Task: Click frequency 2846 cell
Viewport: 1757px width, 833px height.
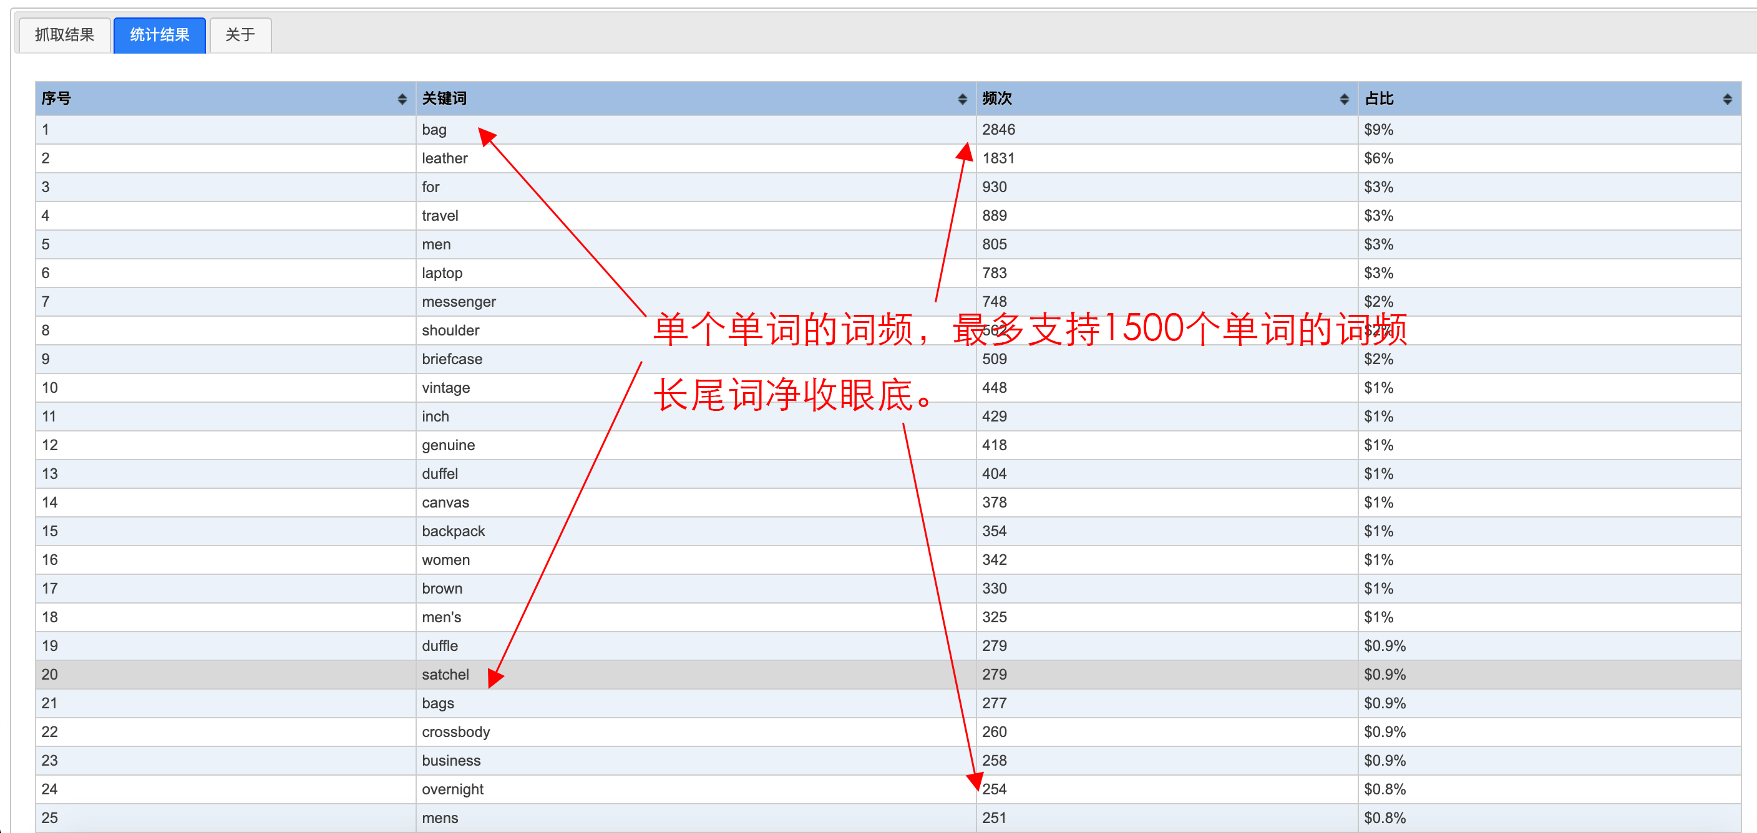Action: [998, 130]
